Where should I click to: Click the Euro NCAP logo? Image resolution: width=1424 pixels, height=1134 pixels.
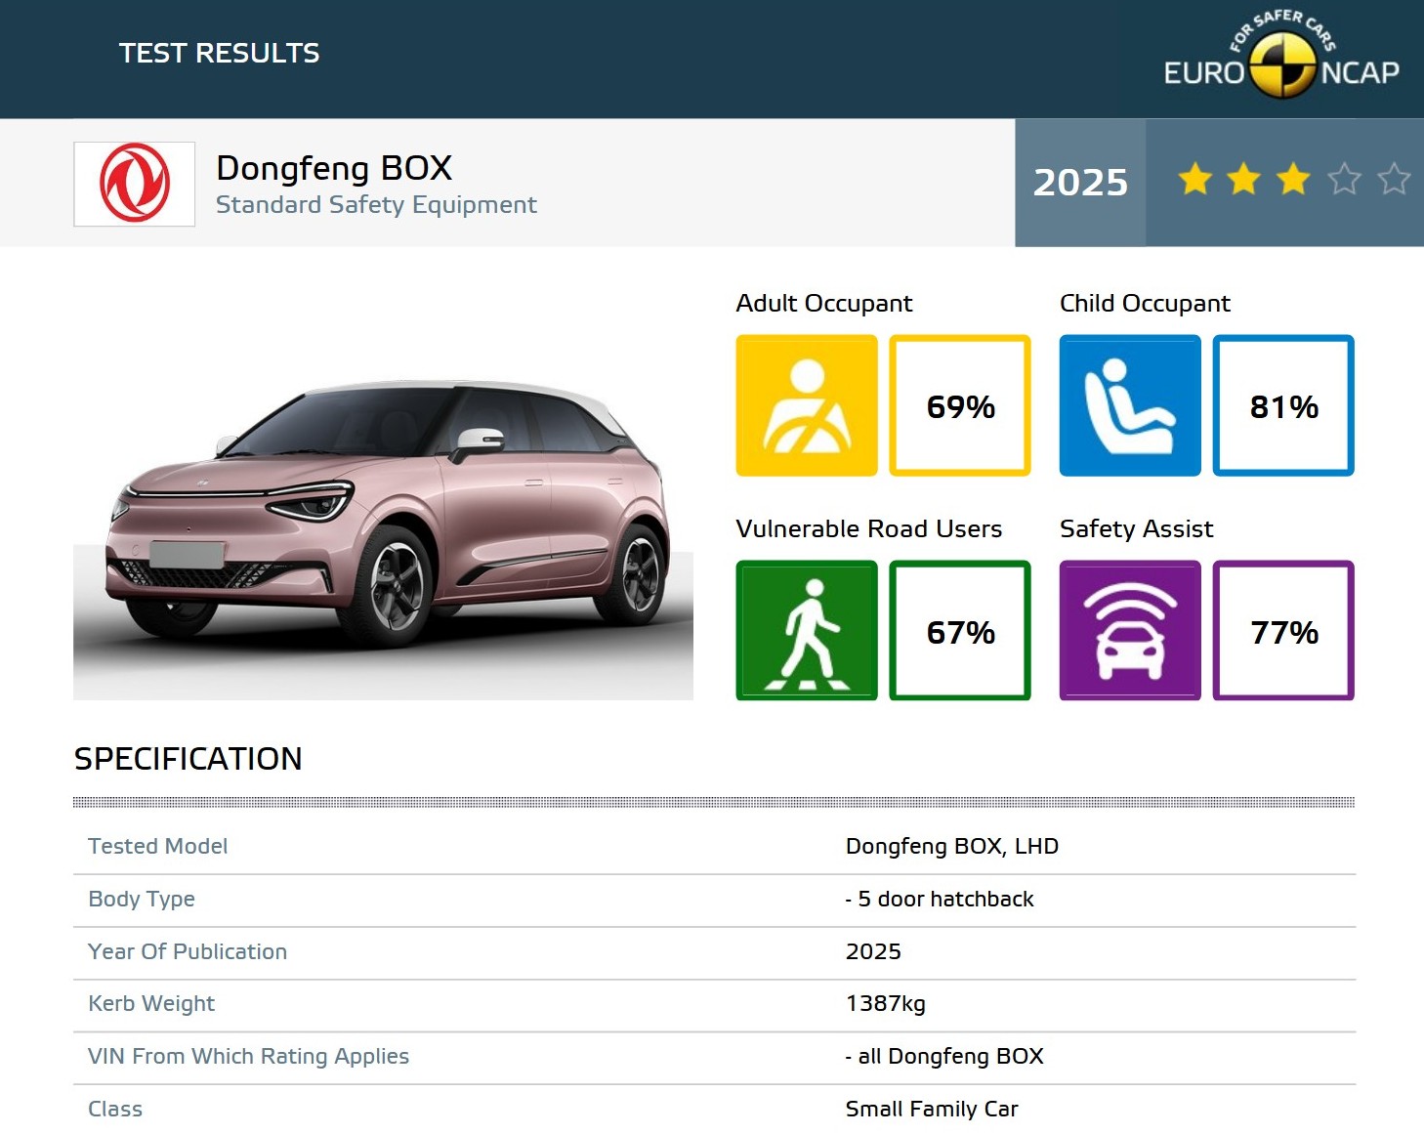[x=1281, y=56]
